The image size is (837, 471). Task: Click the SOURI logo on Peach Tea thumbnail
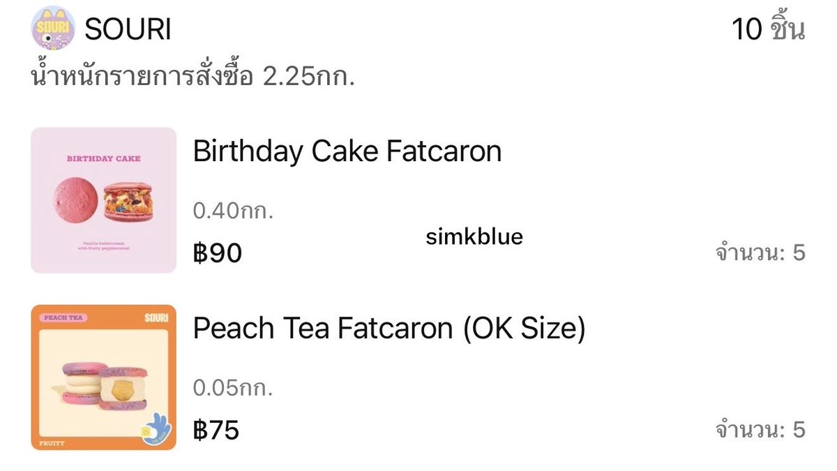click(158, 317)
